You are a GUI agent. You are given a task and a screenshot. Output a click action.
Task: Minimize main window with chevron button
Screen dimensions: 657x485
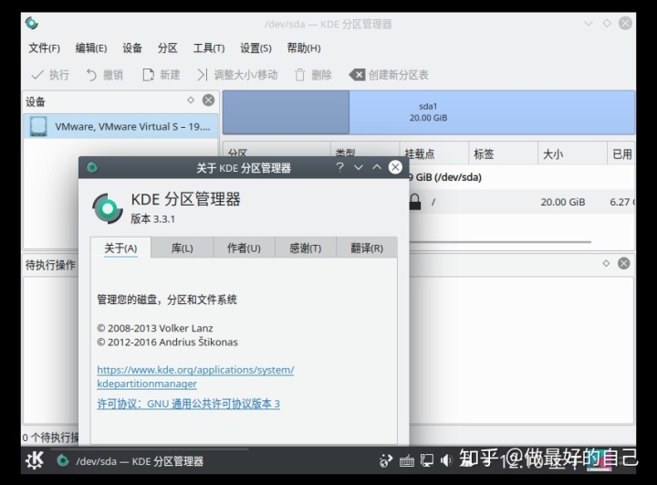[589, 24]
